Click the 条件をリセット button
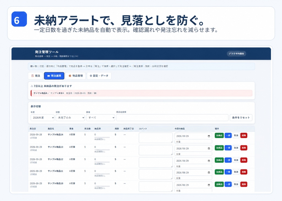Screen dimensions: 282x201 coord(241,118)
